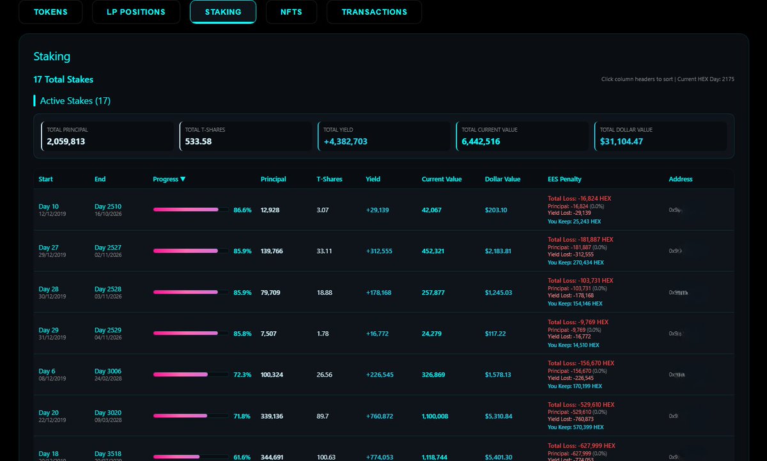
Task: Sort by T-Shares column header
Action: 330,179
